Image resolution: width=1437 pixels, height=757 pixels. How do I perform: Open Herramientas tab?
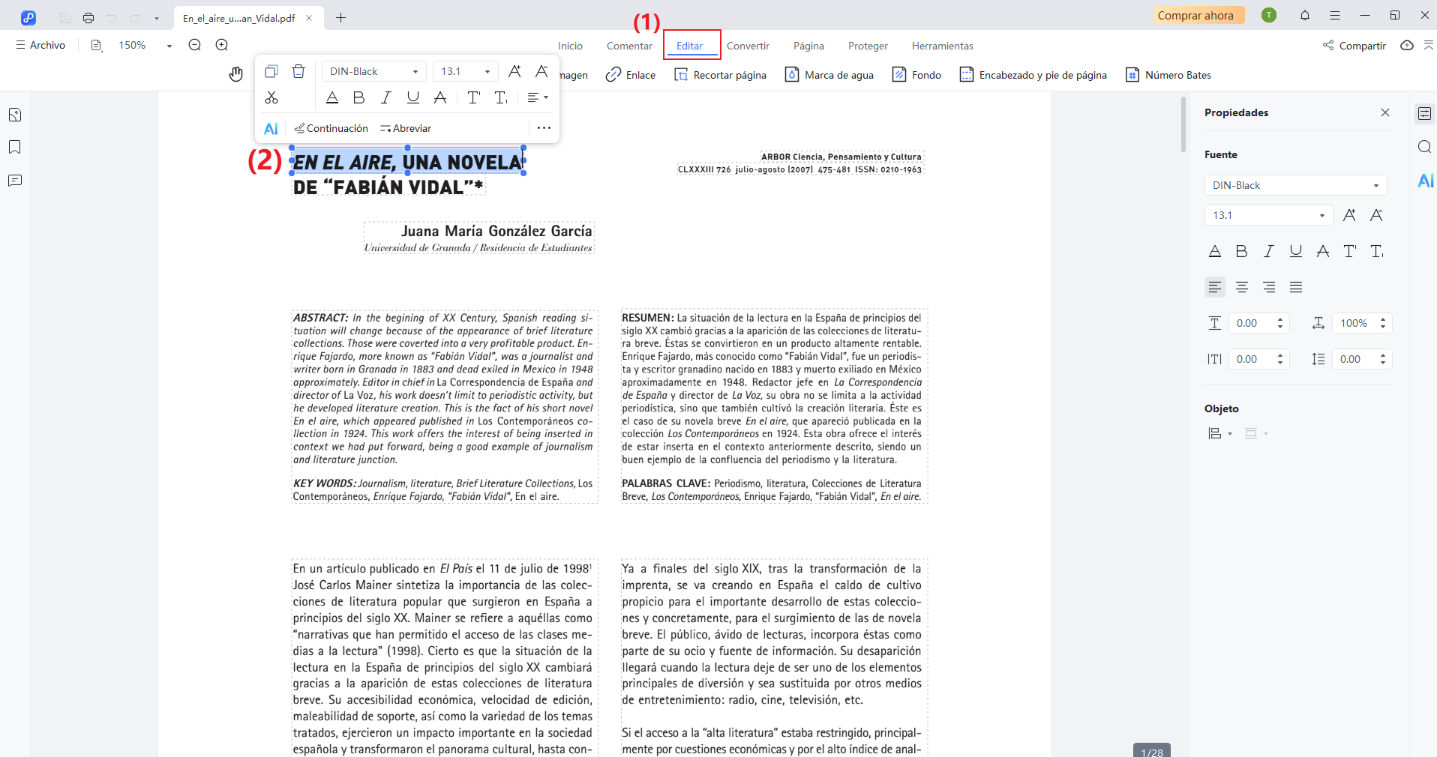point(942,46)
